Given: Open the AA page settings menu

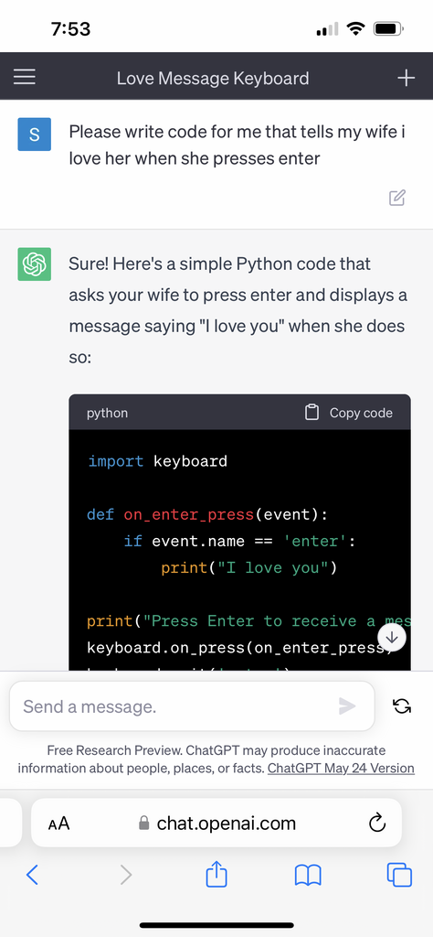Looking at the screenshot, I should click(59, 824).
